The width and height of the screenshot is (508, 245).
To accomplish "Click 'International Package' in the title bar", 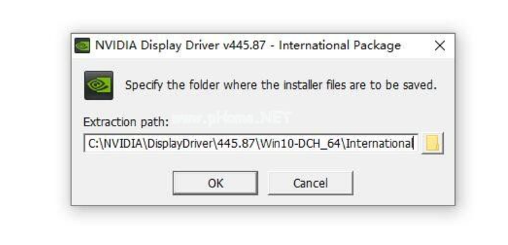I will point(340,45).
